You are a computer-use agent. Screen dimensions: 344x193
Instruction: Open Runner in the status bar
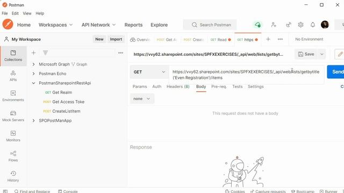tap(328, 191)
